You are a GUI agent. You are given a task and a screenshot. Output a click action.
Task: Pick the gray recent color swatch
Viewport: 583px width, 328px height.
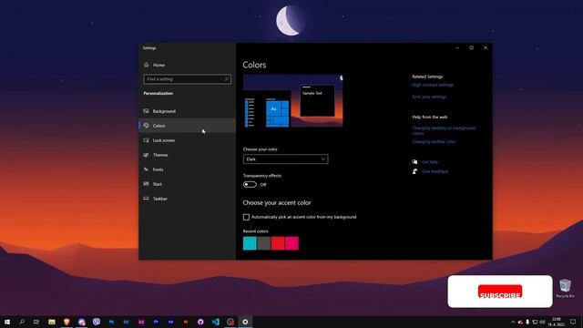tap(264, 243)
